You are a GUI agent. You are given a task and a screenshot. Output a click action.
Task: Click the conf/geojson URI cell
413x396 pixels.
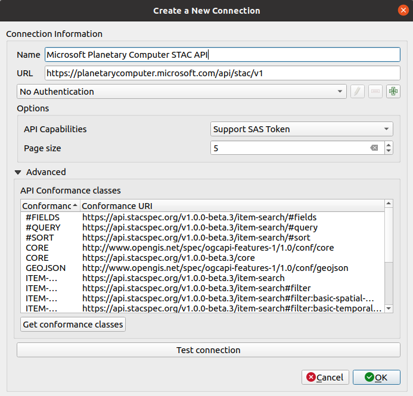(x=215, y=268)
